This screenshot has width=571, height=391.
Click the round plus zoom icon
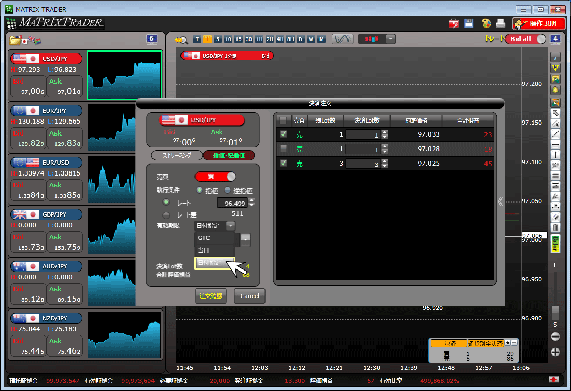tap(555, 352)
